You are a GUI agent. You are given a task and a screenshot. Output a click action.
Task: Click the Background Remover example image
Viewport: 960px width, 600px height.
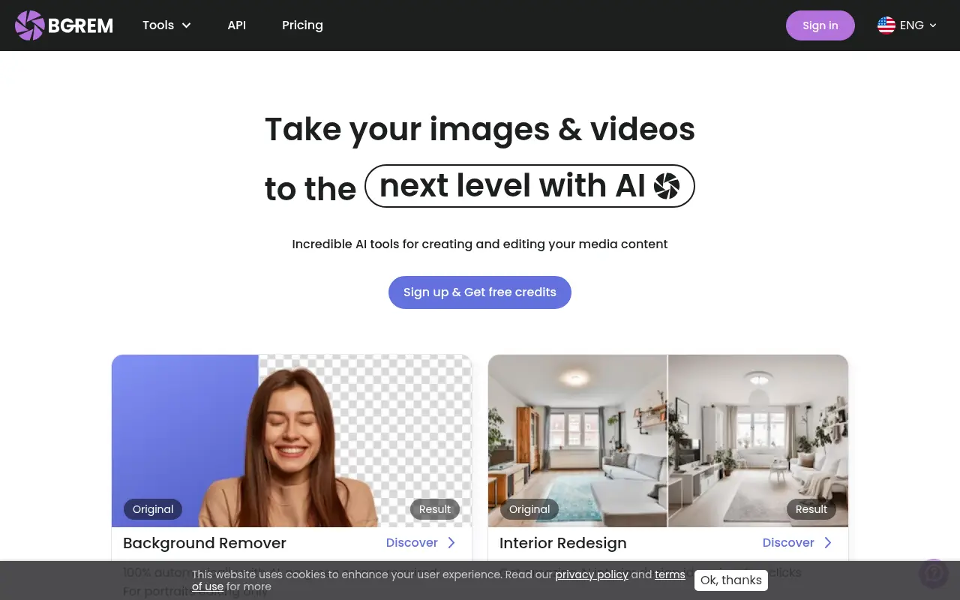click(292, 440)
